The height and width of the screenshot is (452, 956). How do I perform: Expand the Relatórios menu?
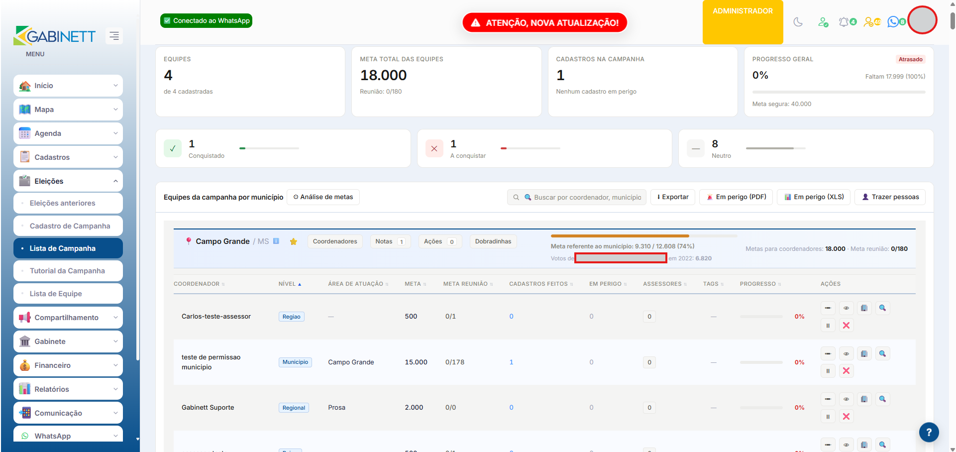[68, 389]
